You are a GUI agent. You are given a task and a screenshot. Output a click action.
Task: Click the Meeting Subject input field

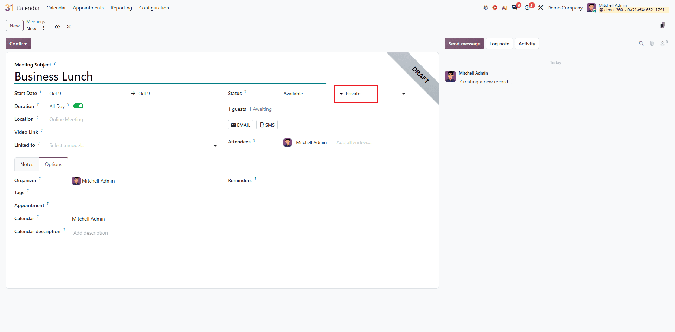click(170, 76)
